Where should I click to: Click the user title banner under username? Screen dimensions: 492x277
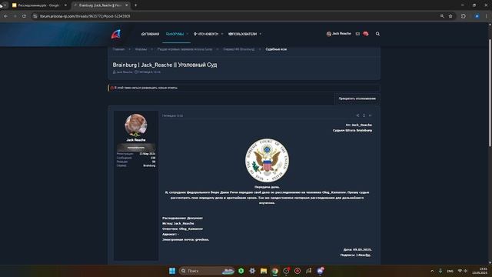(x=136, y=147)
